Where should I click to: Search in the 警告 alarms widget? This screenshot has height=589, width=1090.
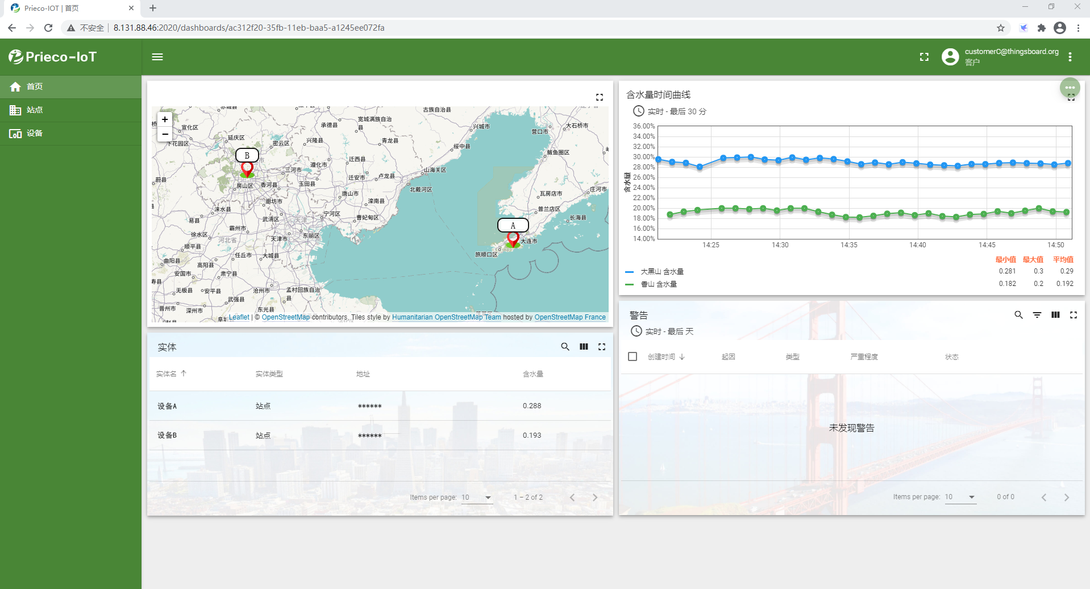pos(1018,315)
